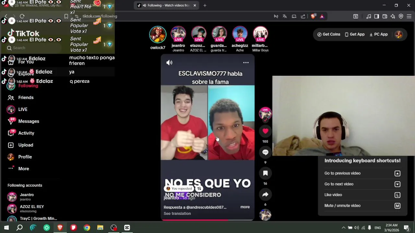
Task: Open Profile in the sidebar
Action: click(25, 157)
